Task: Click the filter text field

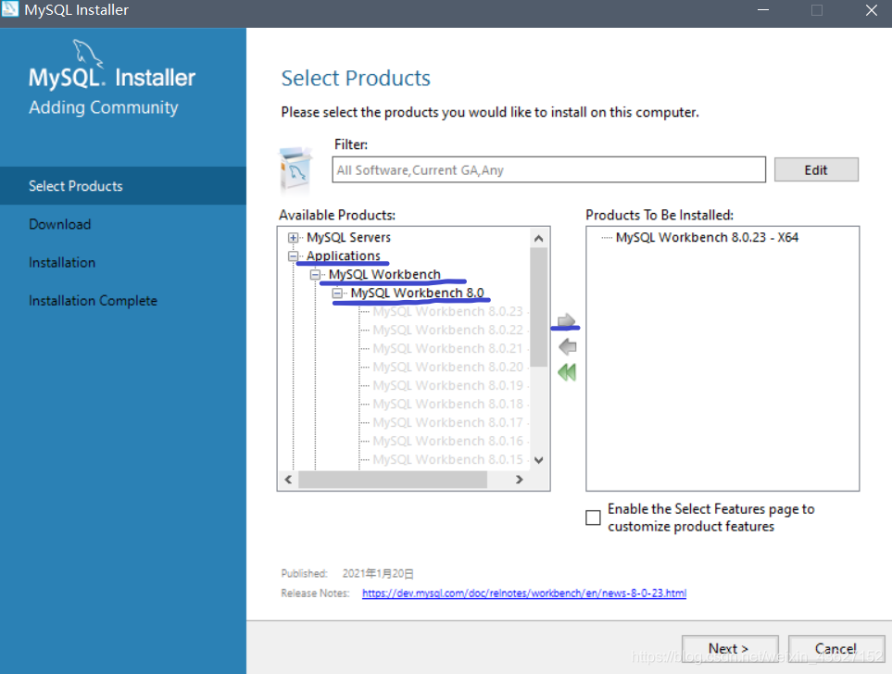Action: coord(548,169)
